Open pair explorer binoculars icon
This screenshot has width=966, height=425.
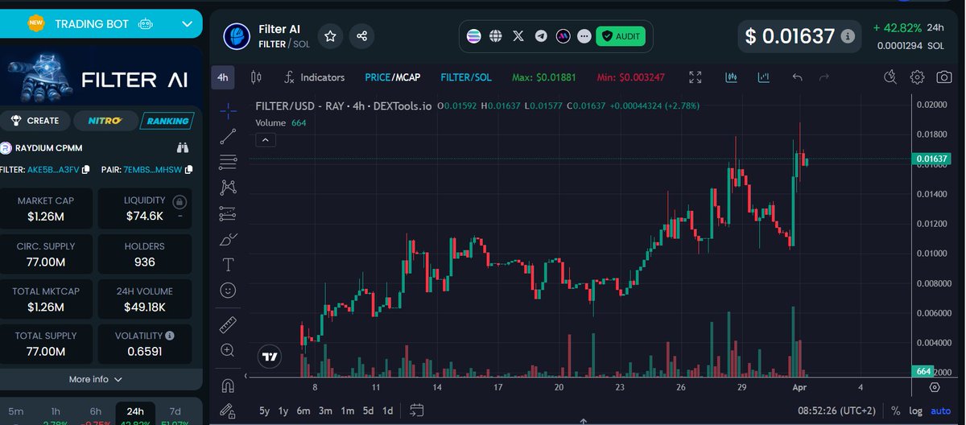click(183, 147)
